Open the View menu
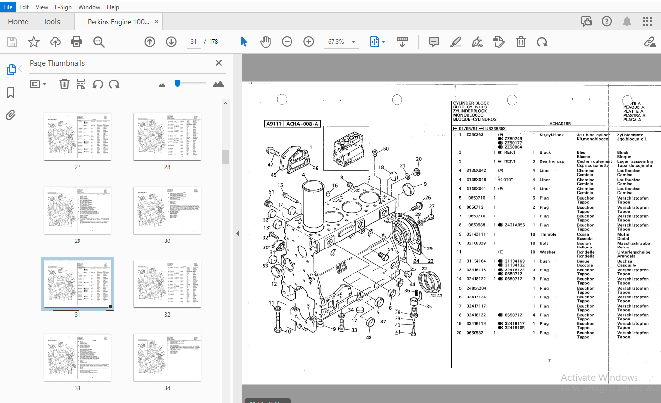661x403 pixels. pyautogui.click(x=42, y=7)
